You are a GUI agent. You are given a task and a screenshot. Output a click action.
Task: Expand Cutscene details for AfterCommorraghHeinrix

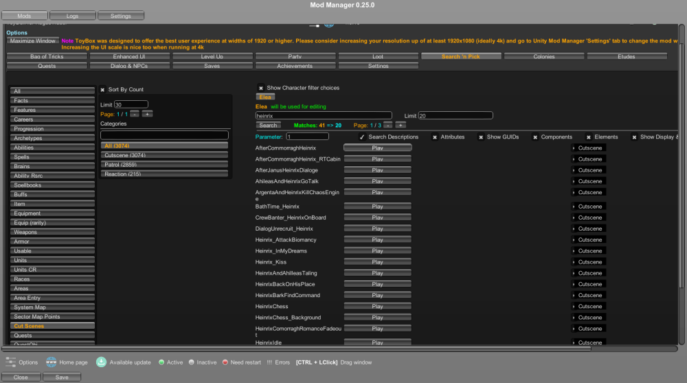(x=574, y=148)
